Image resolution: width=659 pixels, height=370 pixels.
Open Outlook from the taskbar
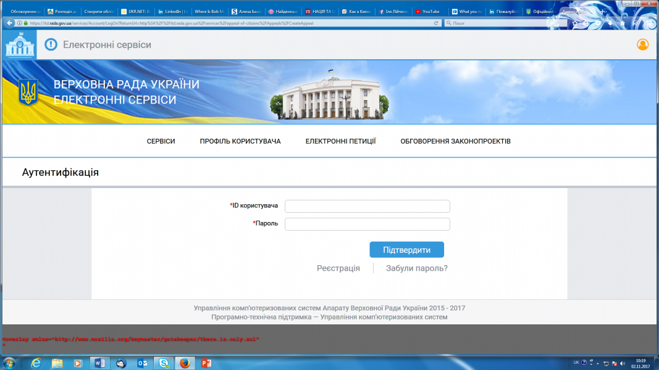(141, 363)
